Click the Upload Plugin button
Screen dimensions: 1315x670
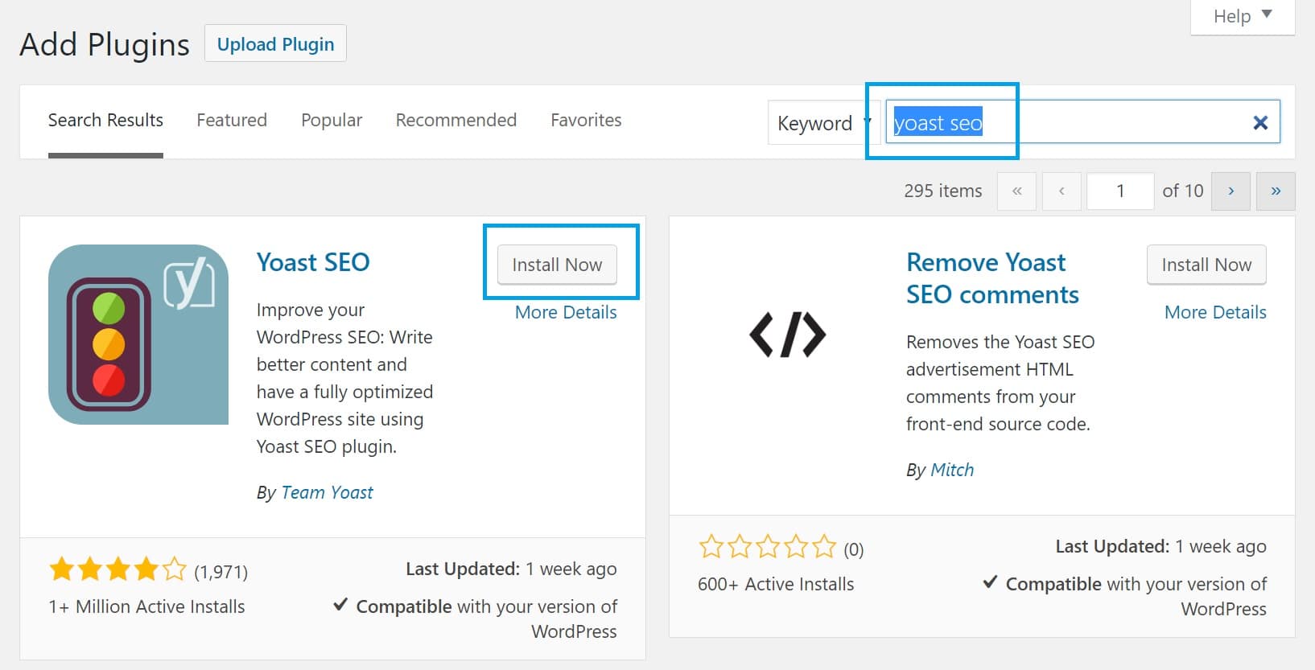click(x=275, y=43)
